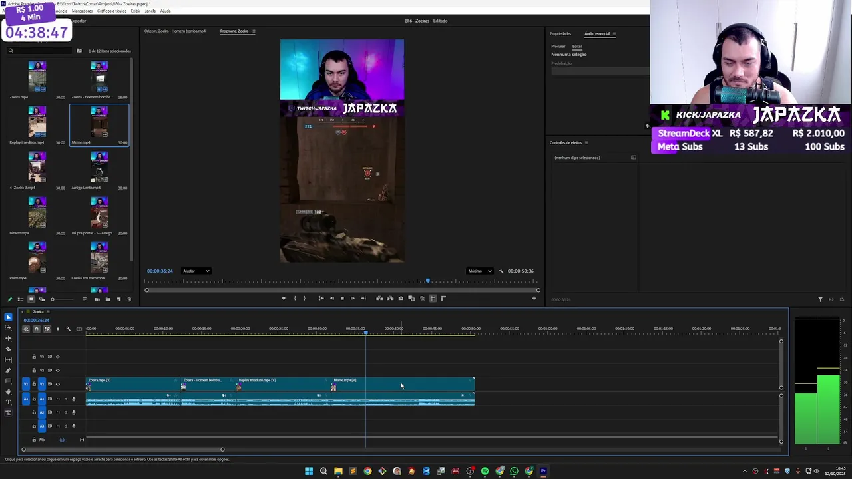The image size is (852, 479).
Task: Step forward one frame
Action: click(x=353, y=298)
